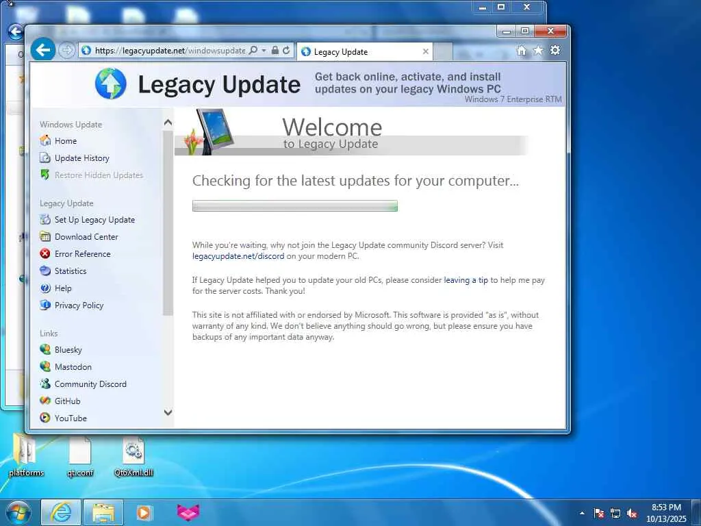Click the Bluesky globe icon

45,349
